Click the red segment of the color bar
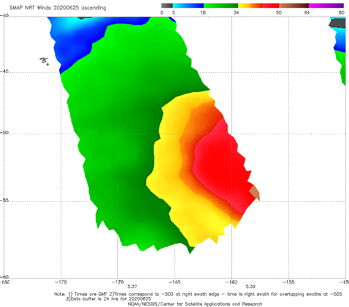The height and width of the screenshot is (307, 349). (x=271, y=6)
